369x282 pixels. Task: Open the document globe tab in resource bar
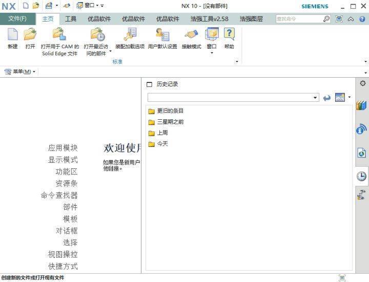[362, 153]
